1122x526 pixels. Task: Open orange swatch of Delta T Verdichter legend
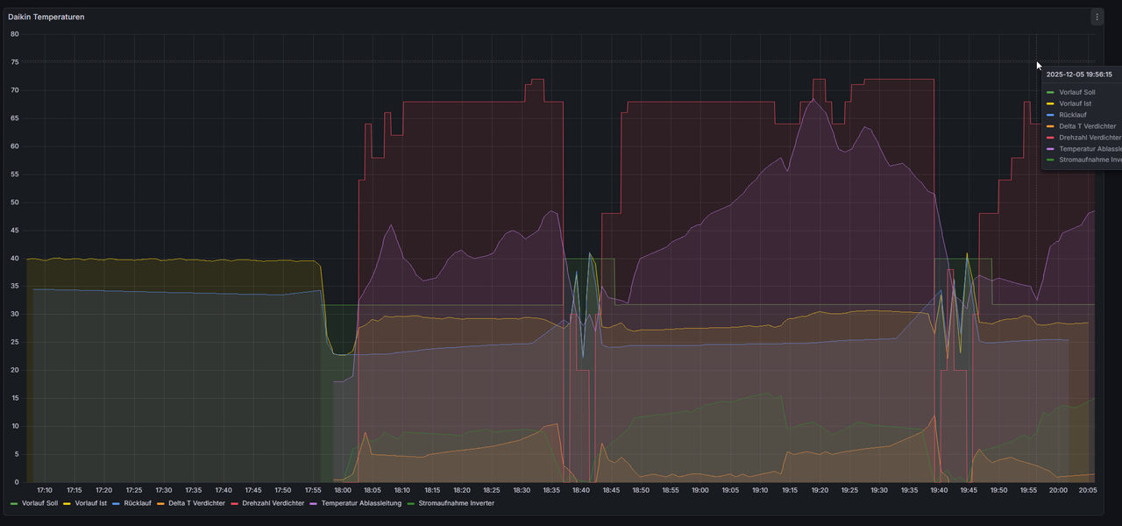pyautogui.click(x=160, y=504)
